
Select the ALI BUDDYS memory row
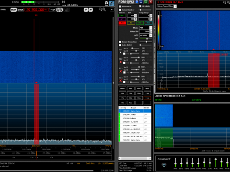click(135, 129)
